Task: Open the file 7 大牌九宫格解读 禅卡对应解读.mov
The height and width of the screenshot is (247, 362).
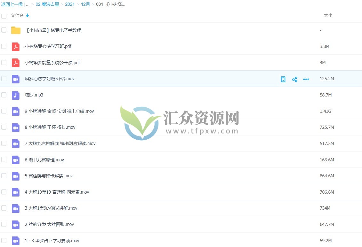Action: click(x=60, y=143)
